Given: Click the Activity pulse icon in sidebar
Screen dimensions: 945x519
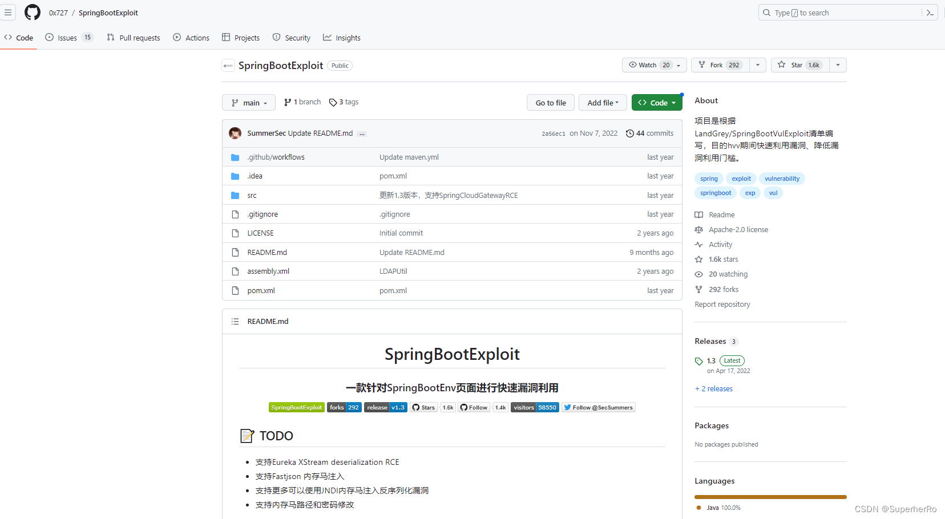Looking at the screenshot, I should pyautogui.click(x=698, y=244).
